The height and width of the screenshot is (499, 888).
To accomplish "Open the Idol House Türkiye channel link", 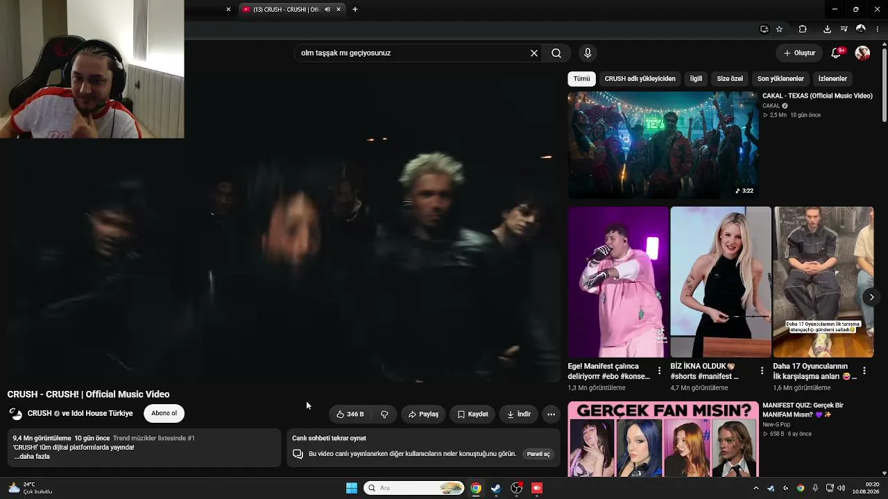I will (101, 414).
